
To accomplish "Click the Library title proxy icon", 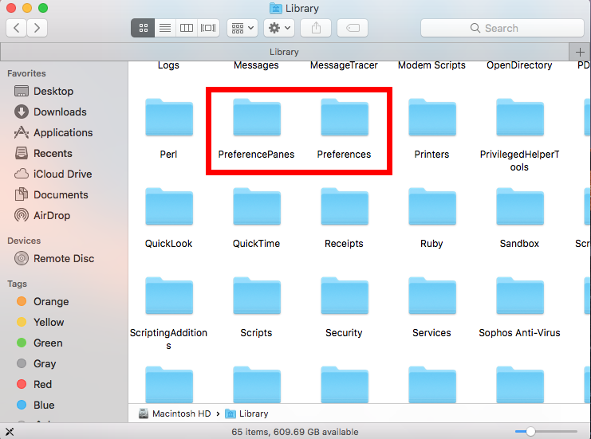I will [x=276, y=8].
